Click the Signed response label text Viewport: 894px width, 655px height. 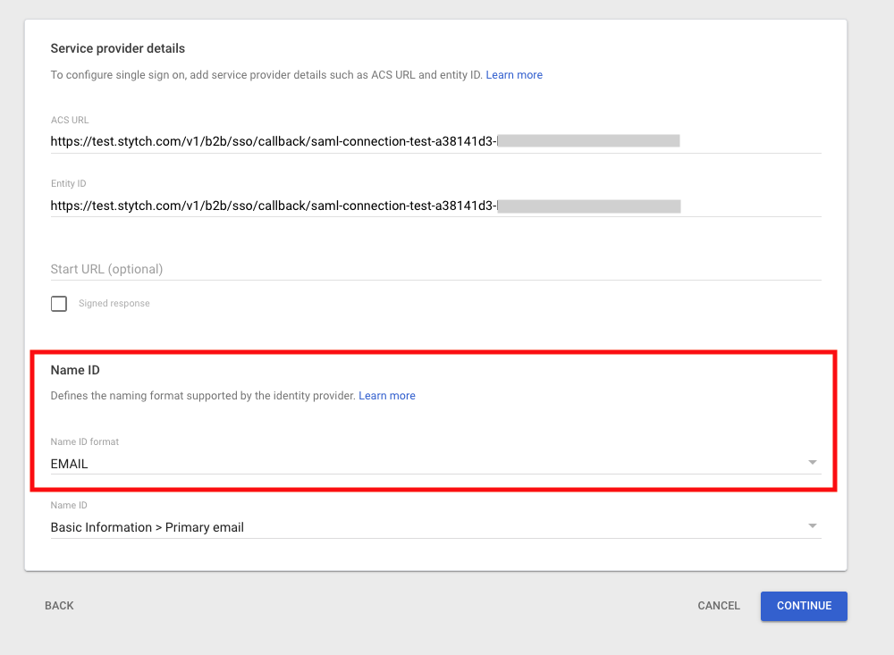click(x=114, y=303)
